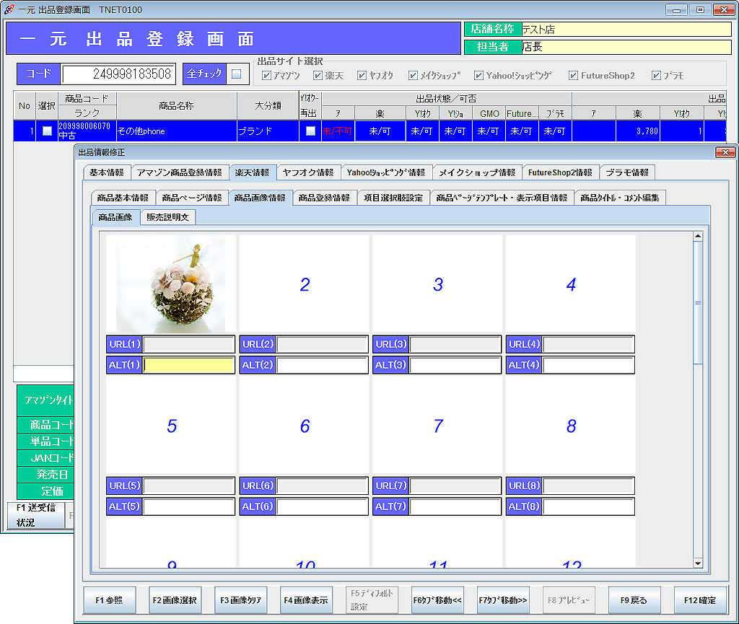Switch to the ヤフオク情報 tab
The height and width of the screenshot is (624, 739).
coord(308,172)
